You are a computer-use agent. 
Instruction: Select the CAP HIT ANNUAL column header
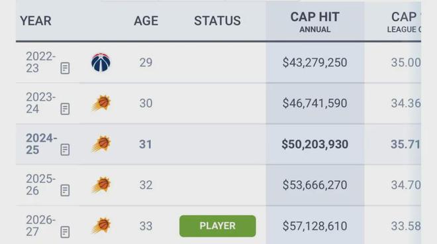click(x=315, y=22)
